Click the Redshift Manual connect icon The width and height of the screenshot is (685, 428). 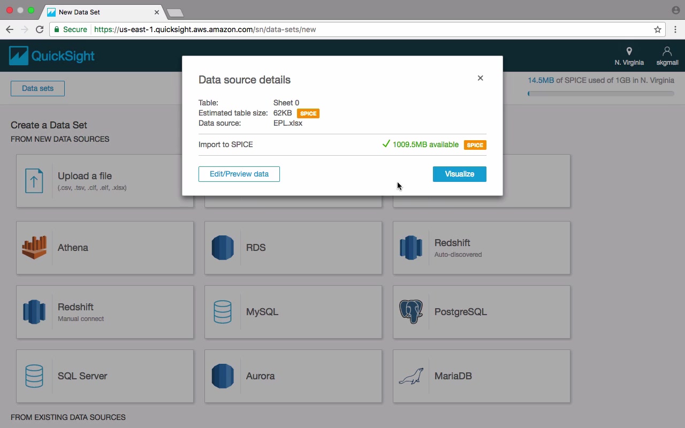(x=34, y=312)
